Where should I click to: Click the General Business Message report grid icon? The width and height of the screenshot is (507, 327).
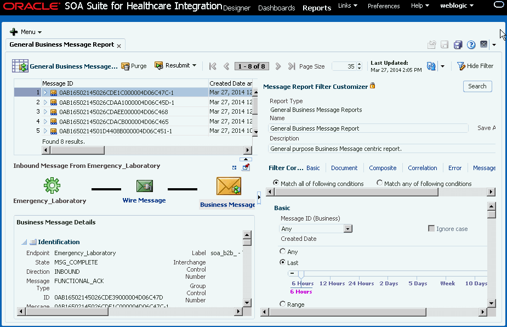pos(20,66)
